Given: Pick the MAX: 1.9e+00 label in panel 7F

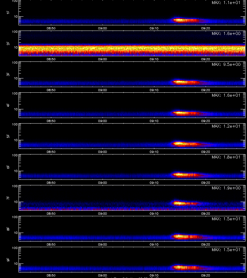Looking at the screenshot, I should pos(226,188).
